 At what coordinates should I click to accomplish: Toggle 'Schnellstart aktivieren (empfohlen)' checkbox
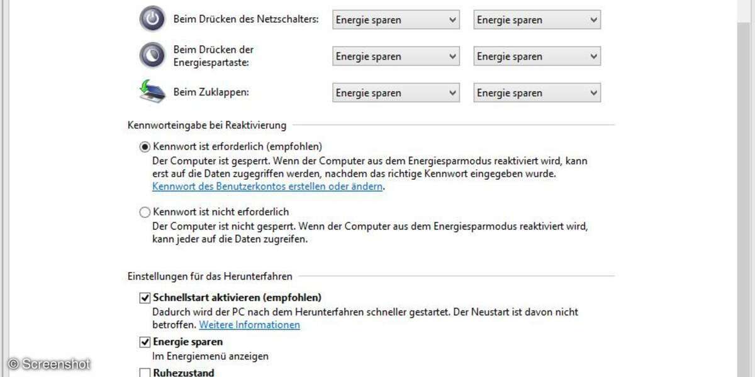tap(145, 298)
